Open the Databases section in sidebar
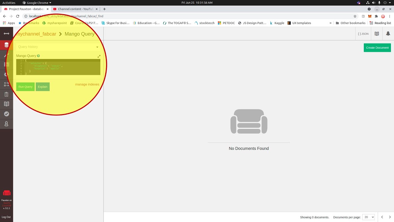This screenshot has height=222, width=394. click(x=6, y=45)
